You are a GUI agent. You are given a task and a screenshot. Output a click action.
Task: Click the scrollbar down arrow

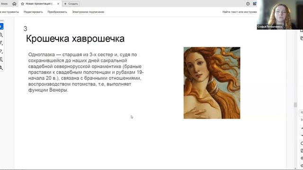tap(295, 168)
